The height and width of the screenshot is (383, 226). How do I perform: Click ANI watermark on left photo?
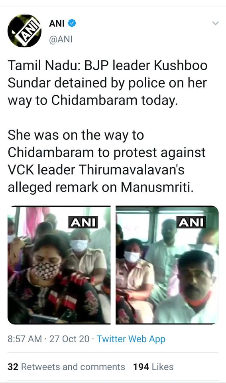(83, 222)
